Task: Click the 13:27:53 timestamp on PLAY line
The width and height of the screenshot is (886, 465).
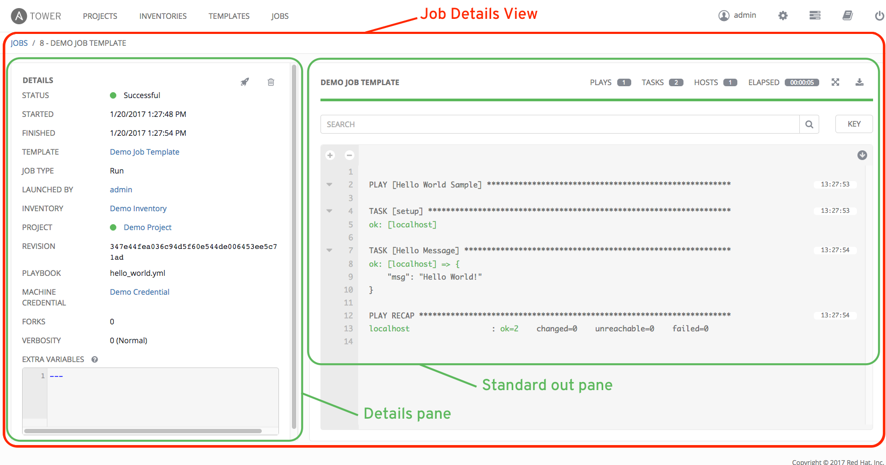Action: 835,184
